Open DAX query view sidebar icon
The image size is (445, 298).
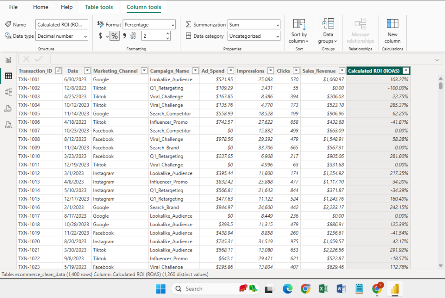click(8, 109)
